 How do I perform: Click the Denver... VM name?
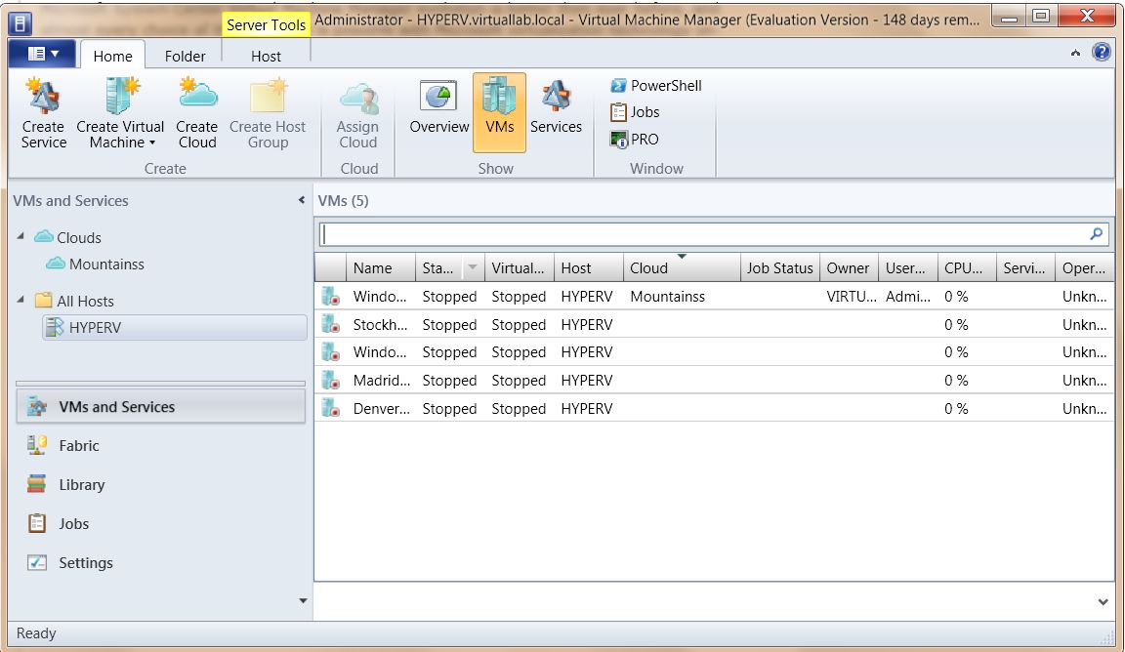click(x=382, y=409)
